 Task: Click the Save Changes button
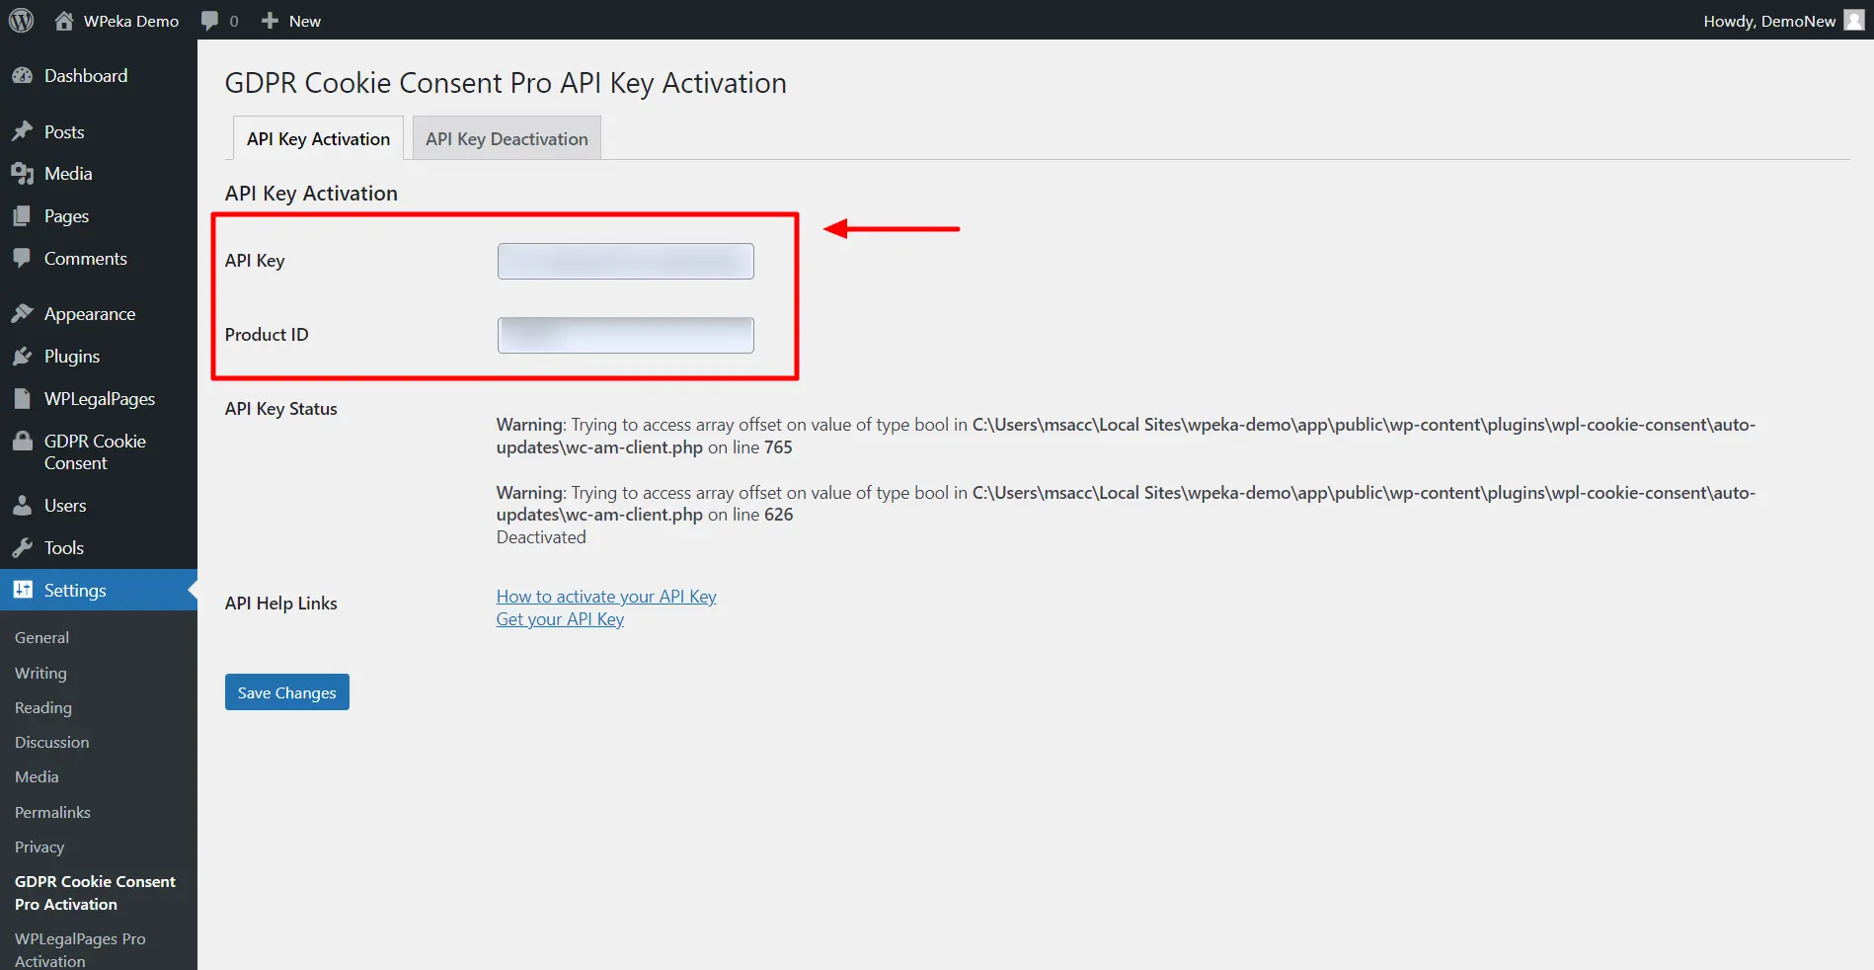pos(285,691)
